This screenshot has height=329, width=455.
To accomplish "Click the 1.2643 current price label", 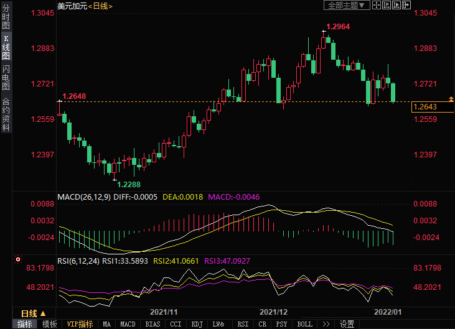I will pos(425,107).
